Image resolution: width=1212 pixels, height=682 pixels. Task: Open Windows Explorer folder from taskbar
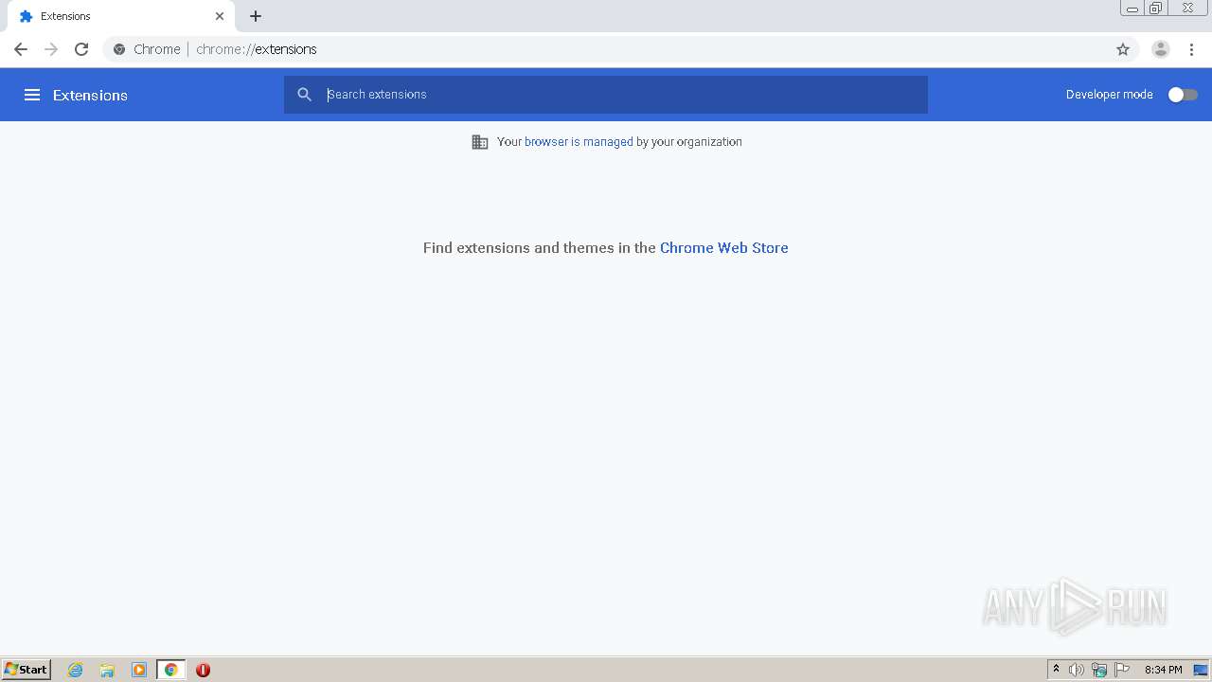pyautogui.click(x=107, y=670)
